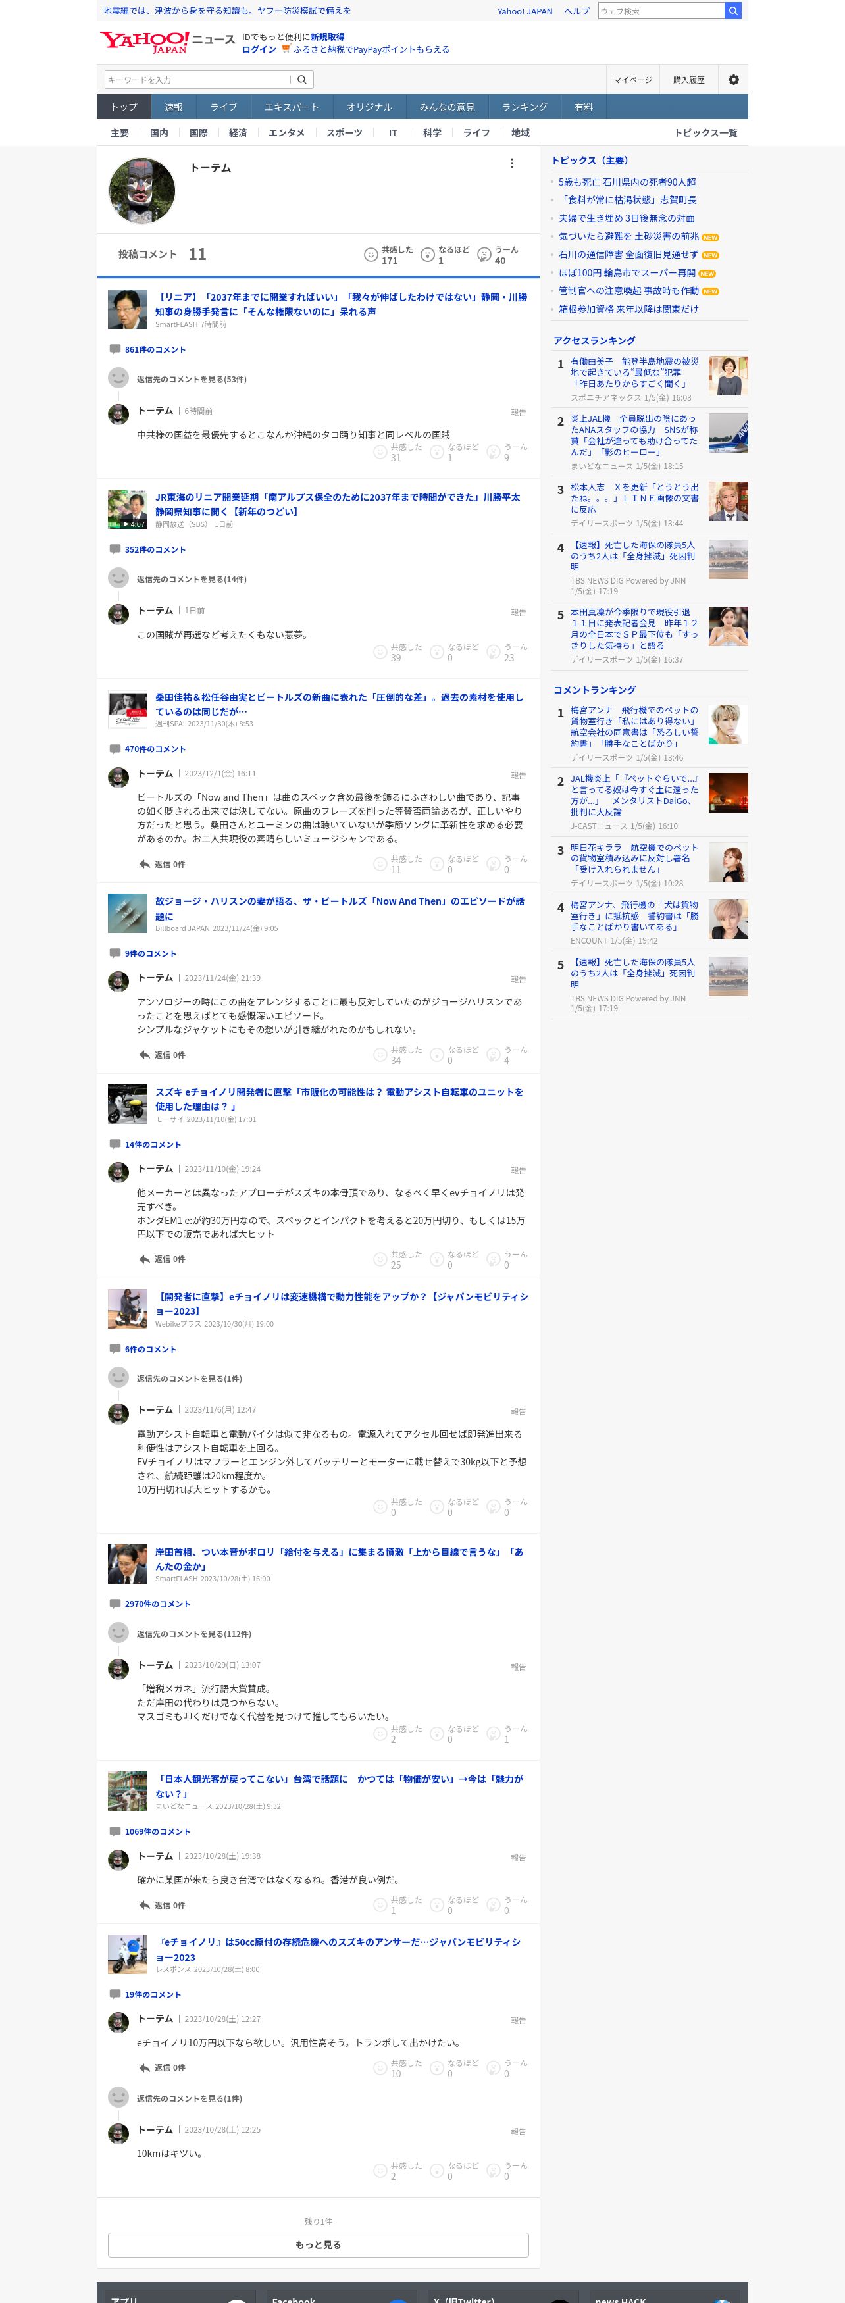Open スズキ eチョイノリ開発者に直撃 article
The width and height of the screenshot is (845, 2303).
point(339,1099)
